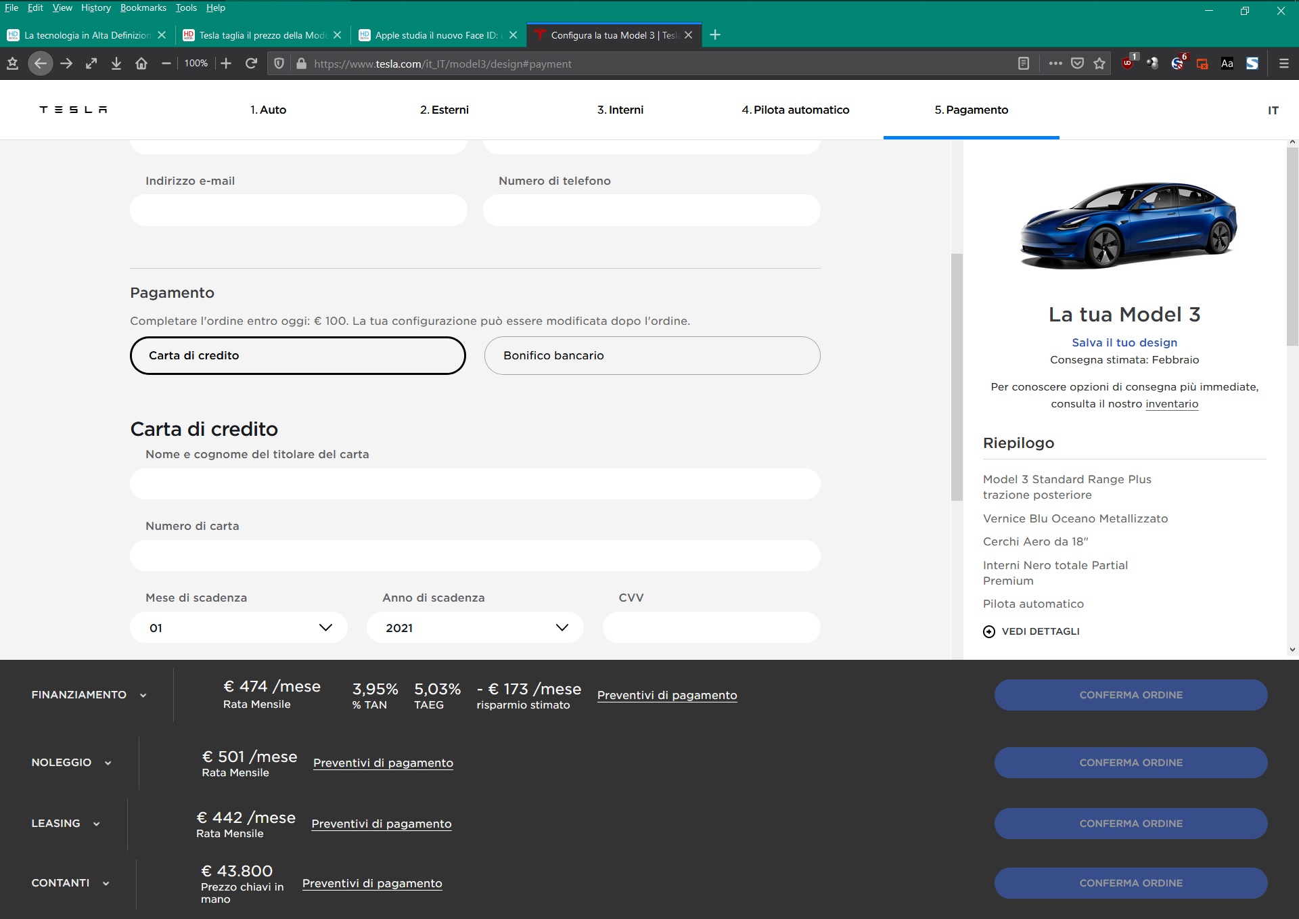
Task: Open the Tools menu
Action: pos(186,7)
